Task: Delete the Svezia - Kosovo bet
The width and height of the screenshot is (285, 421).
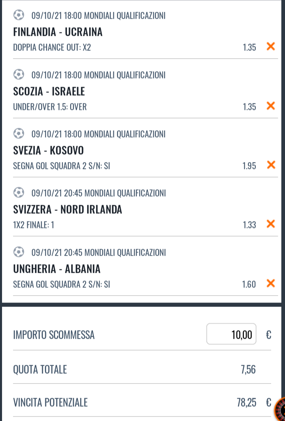Action: [271, 165]
